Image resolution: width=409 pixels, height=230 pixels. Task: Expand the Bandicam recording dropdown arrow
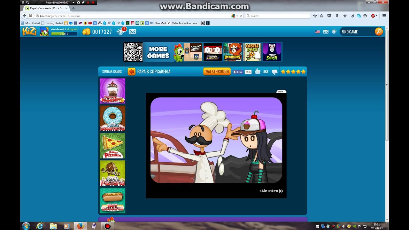click(73, 2)
